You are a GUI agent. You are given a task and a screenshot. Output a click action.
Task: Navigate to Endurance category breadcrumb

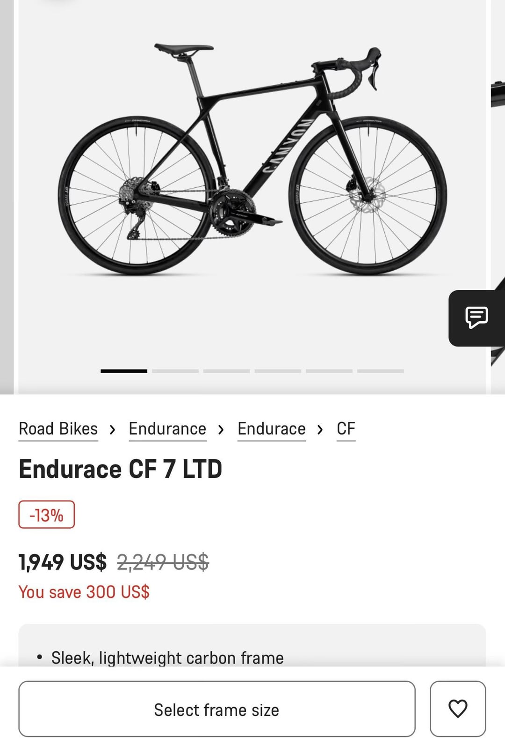click(x=167, y=429)
